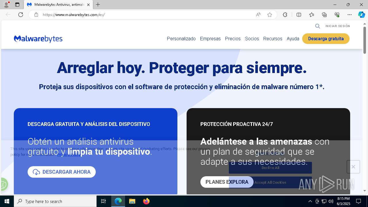This screenshot has height=207, width=368.
Task: Open network tray icon
Action: coord(324,201)
